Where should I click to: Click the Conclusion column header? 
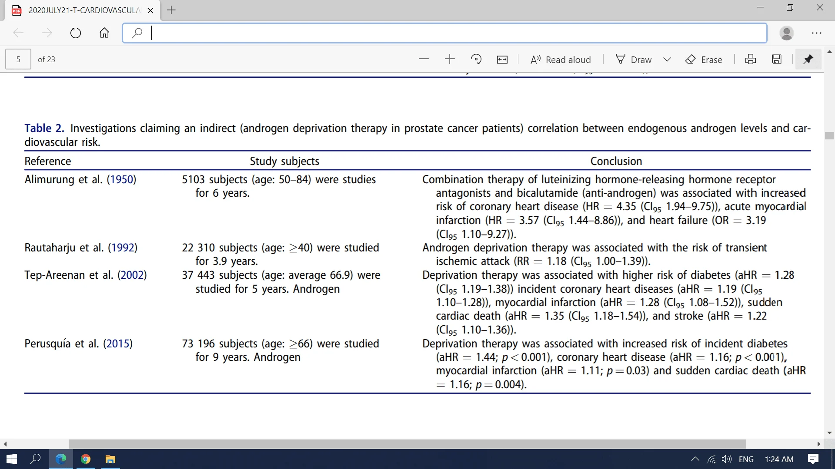click(x=616, y=161)
